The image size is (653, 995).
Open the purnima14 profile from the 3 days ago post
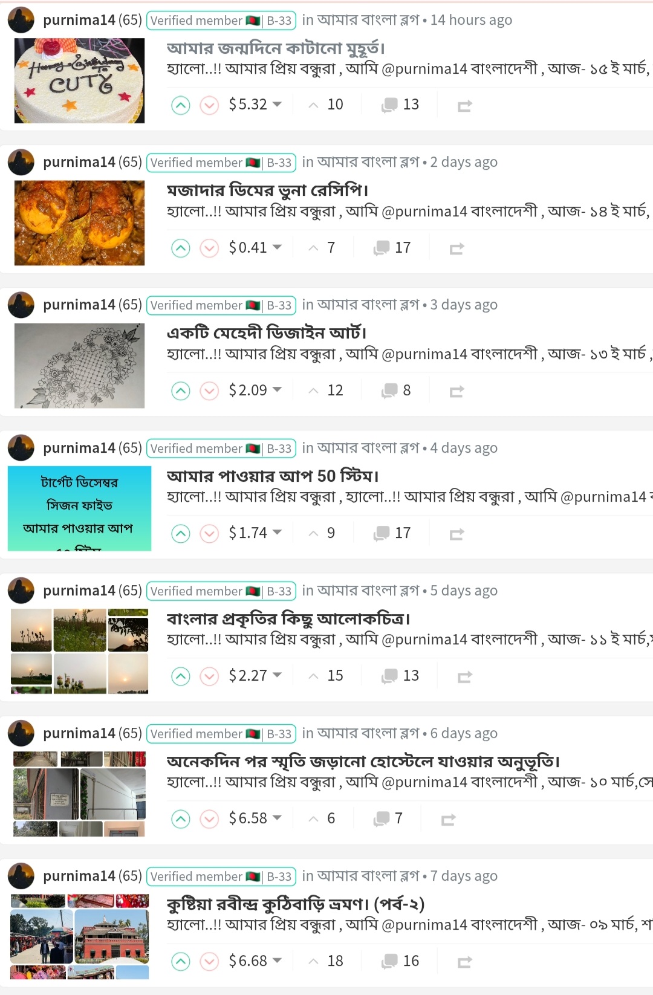[x=79, y=305]
